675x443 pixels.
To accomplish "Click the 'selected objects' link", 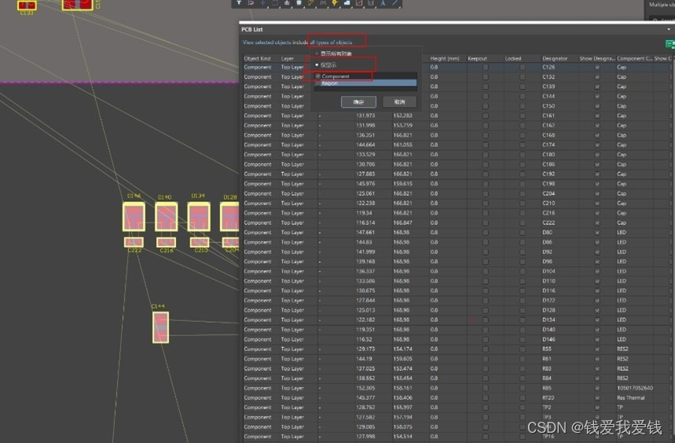I will click(x=273, y=42).
